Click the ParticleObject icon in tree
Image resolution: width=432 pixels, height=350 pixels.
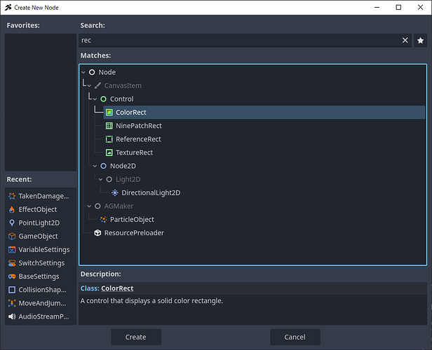[x=103, y=219]
